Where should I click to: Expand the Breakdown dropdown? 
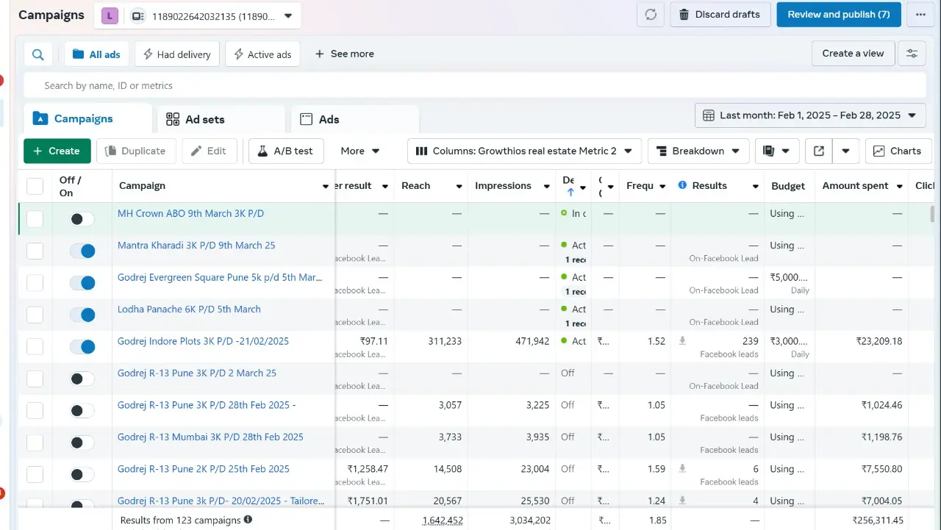(x=698, y=151)
